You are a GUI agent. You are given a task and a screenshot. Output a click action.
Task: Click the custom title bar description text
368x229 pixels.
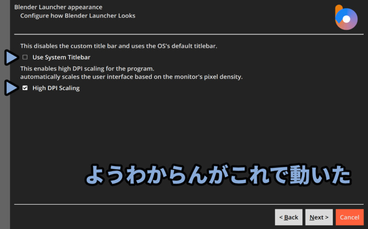pyautogui.click(x=119, y=46)
